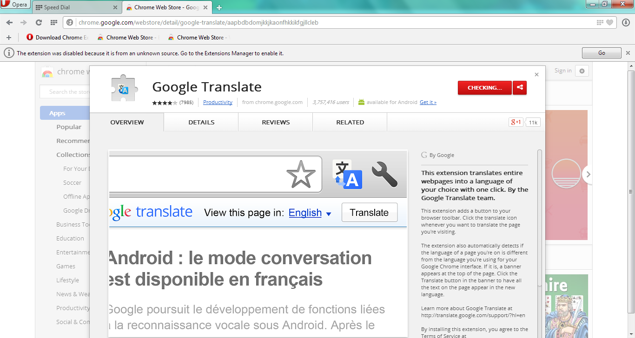Close the Chrome Web Store tab

[206, 7]
